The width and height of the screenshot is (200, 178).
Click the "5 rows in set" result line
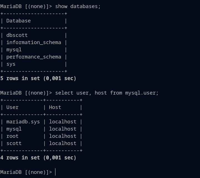pos(38,78)
